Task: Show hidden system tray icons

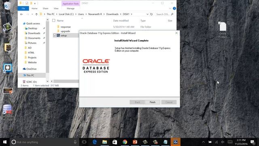Action: 203,142
